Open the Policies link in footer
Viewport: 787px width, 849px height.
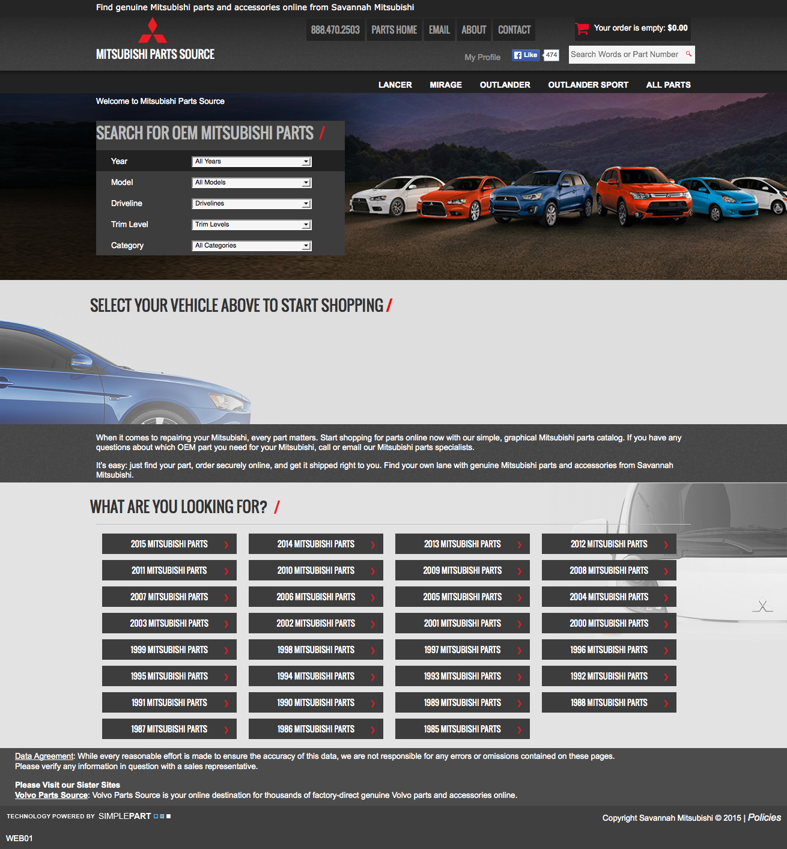point(764,817)
